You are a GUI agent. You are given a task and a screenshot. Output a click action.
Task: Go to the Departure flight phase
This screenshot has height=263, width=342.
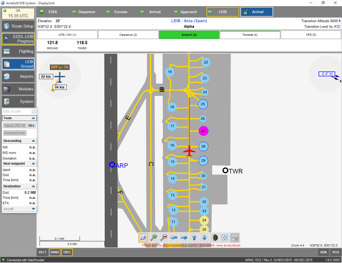point(84,12)
